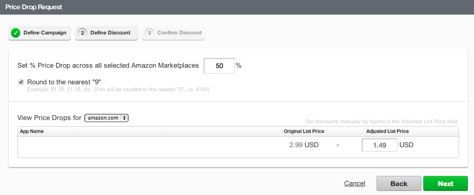Screen dimensions: 474x195
Task: Click the arrow between original and adjusted price
Action: (338, 145)
